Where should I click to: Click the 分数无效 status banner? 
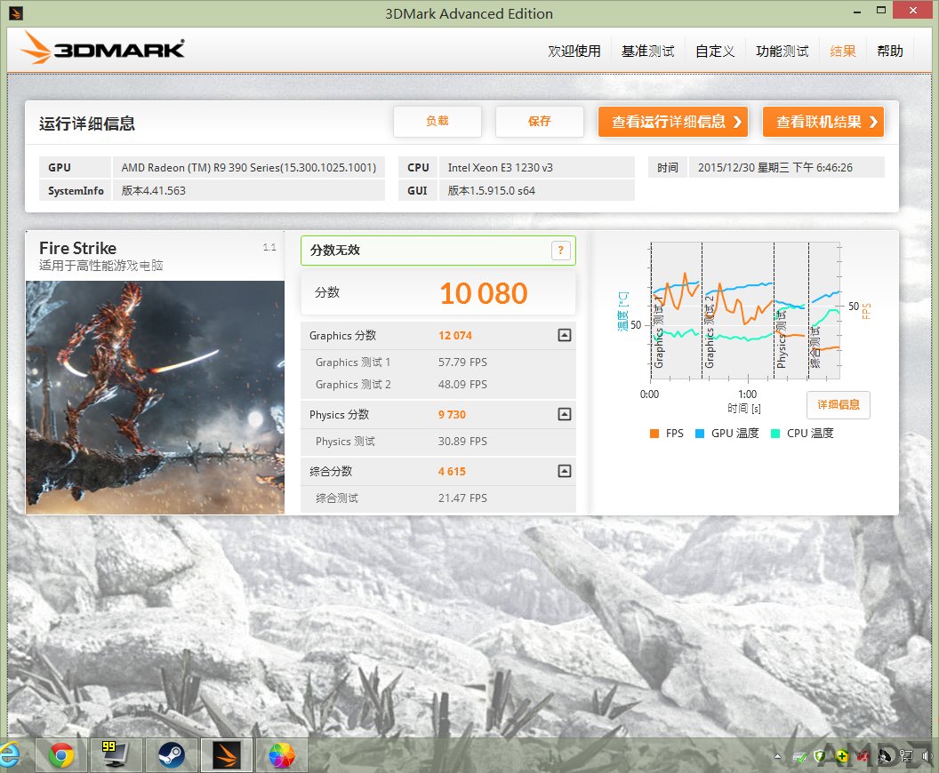pos(438,250)
